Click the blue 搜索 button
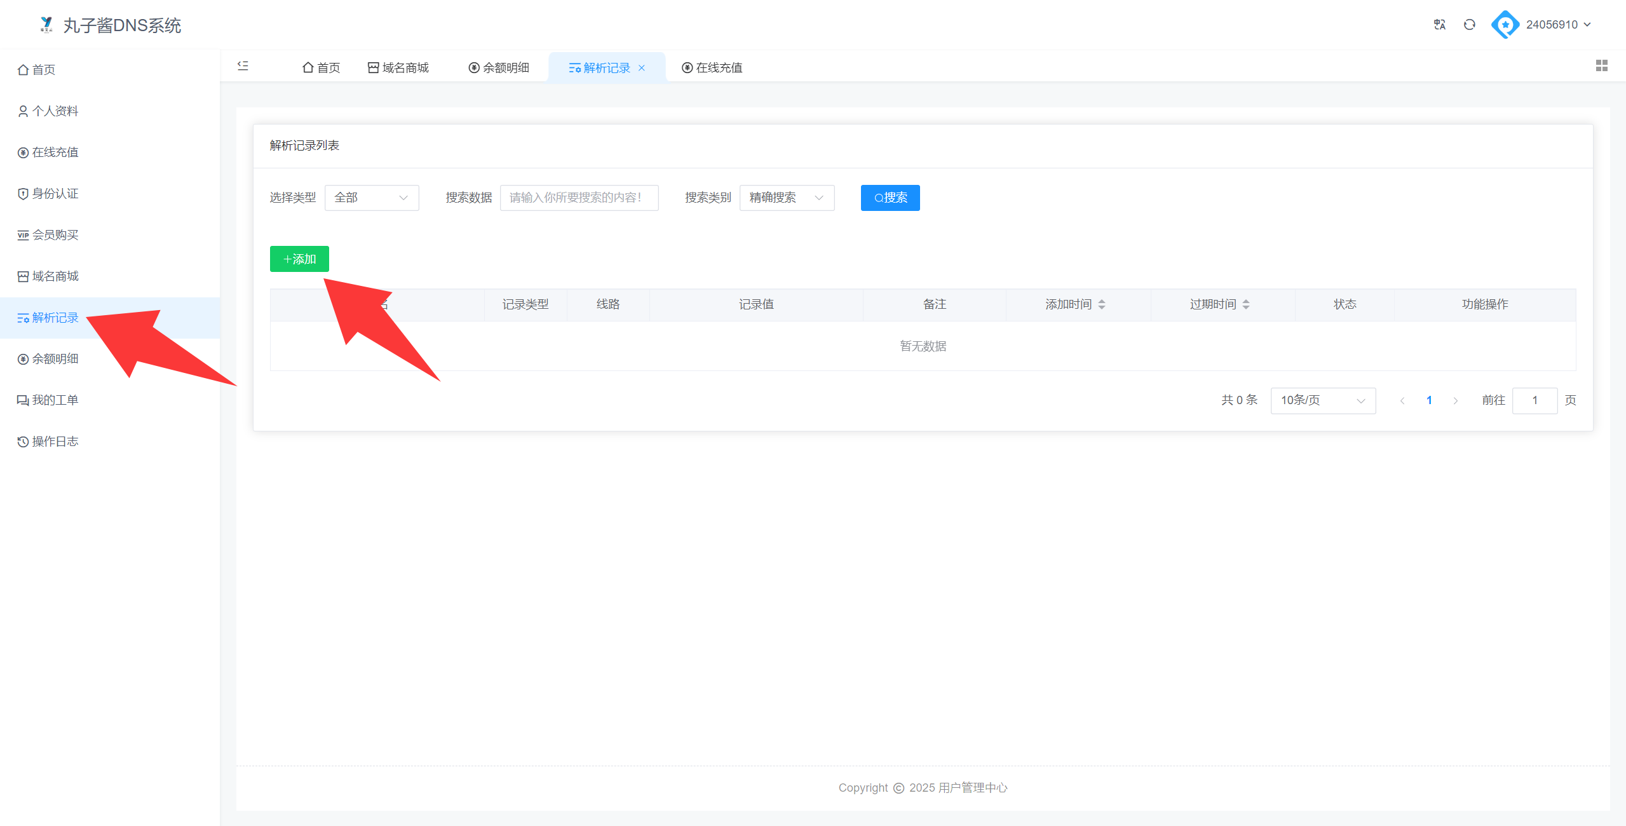 [890, 198]
